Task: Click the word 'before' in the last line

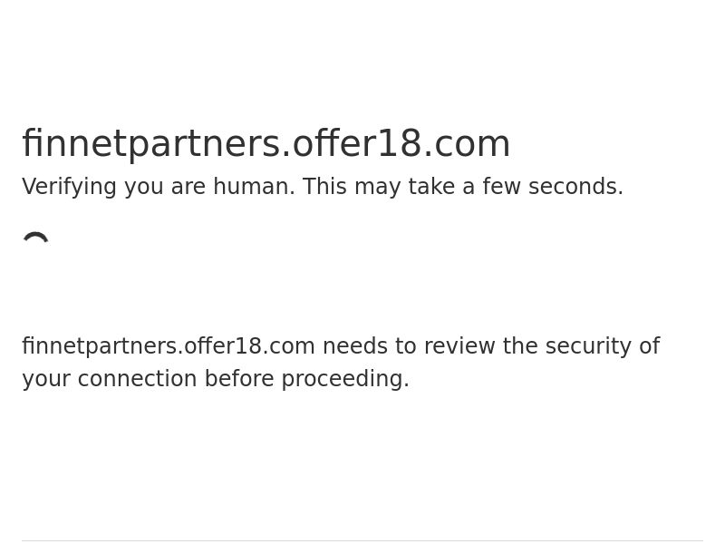Action: click(x=239, y=379)
